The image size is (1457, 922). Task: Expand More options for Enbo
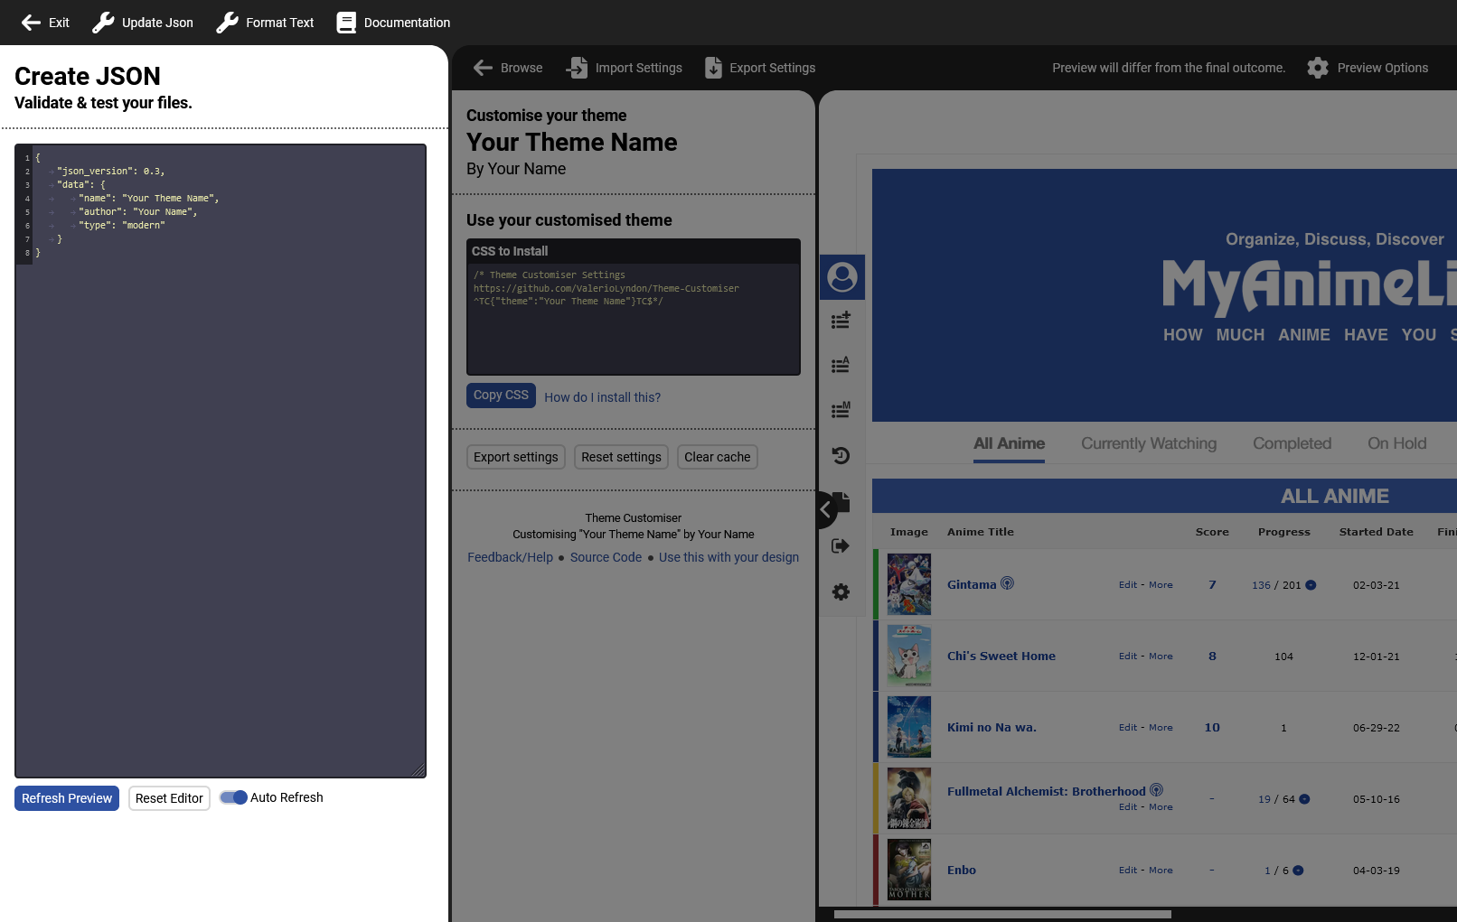1161,871
